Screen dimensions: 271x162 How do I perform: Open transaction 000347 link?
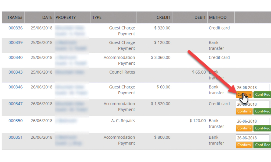pyautogui.click(x=16, y=104)
